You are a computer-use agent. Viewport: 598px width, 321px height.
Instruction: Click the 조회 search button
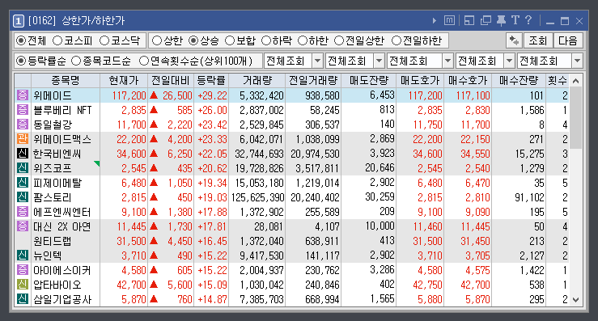(x=538, y=40)
